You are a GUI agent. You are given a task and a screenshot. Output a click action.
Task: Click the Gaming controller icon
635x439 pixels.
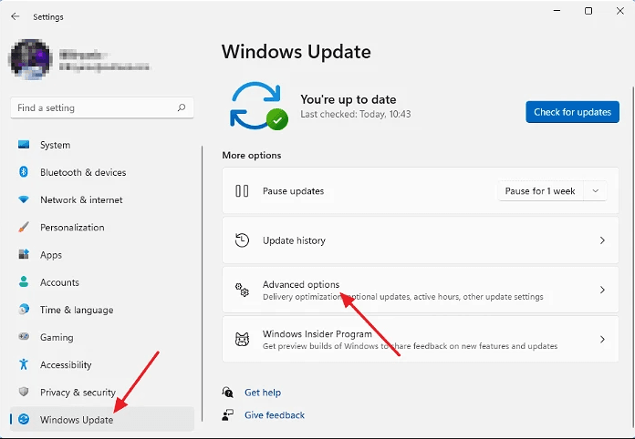(24, 336)
